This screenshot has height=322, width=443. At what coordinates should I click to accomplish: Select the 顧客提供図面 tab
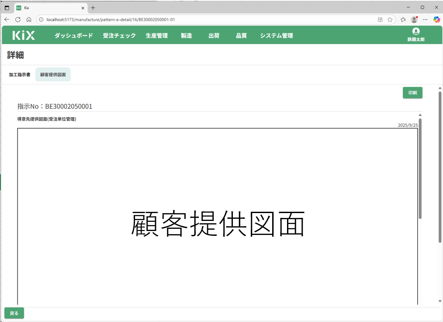53,75
